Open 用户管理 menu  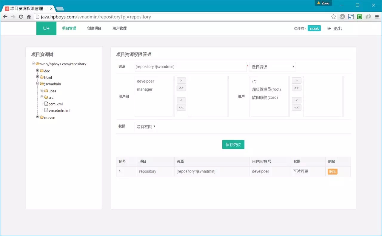[119, 28]
